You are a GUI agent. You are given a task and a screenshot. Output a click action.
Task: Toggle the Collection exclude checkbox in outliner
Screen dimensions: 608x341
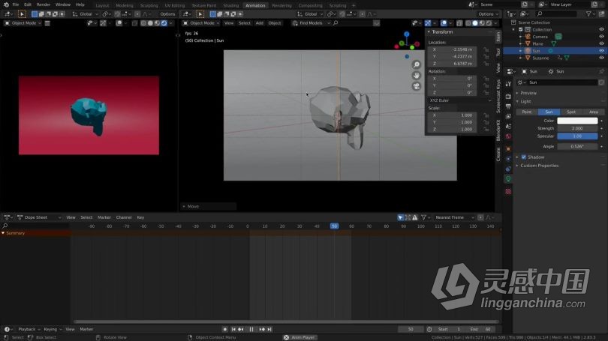coord(521,29)
